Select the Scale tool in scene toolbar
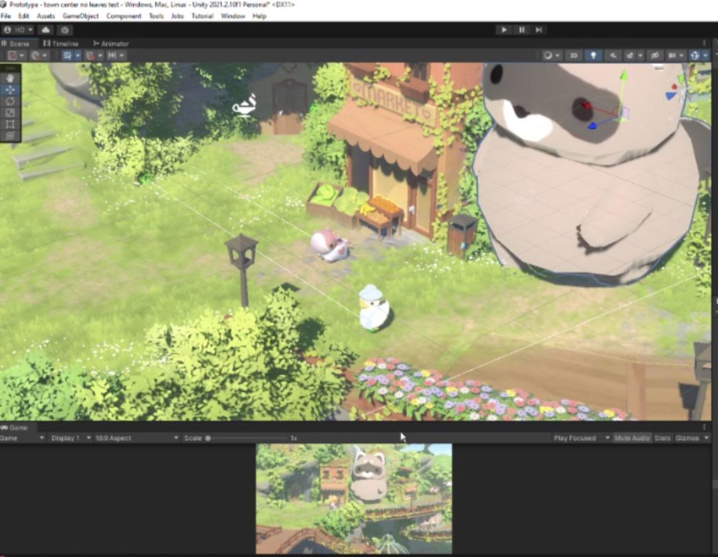Viewport: 718px width, 557px height. [x=10, y=112]
